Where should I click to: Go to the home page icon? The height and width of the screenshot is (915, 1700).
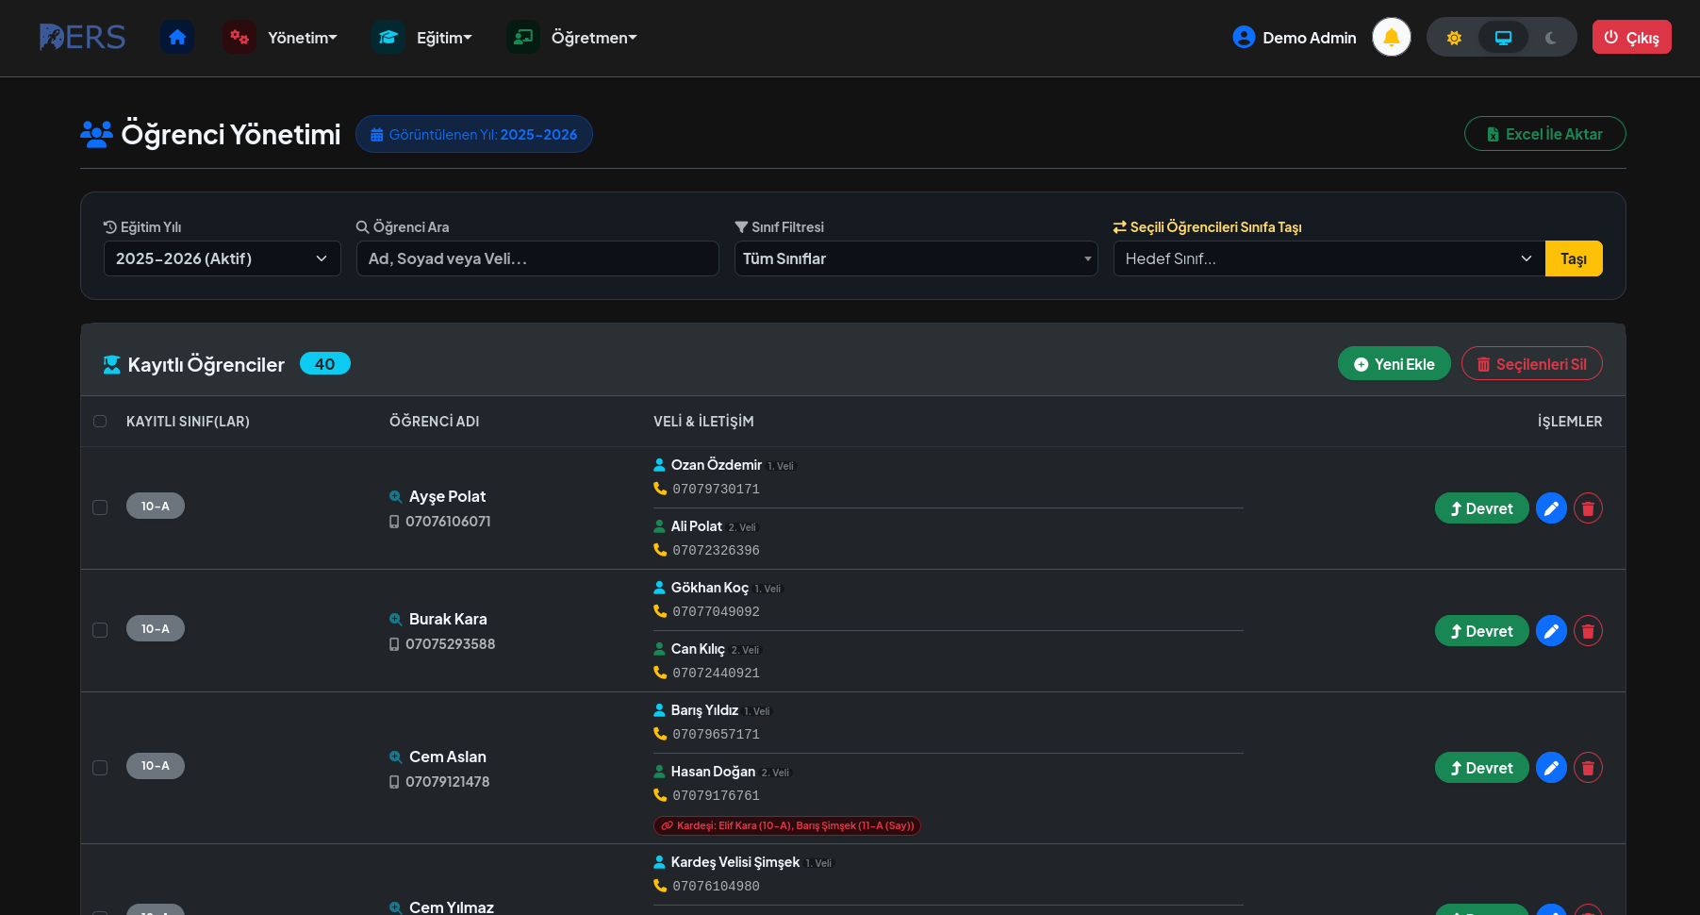point(177,38)
